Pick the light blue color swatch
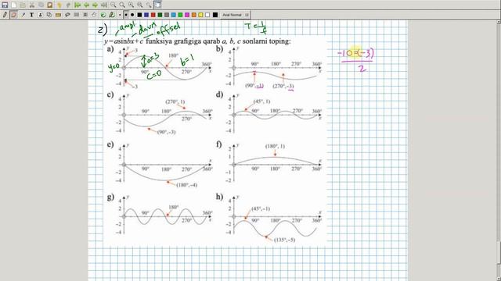 174,15
